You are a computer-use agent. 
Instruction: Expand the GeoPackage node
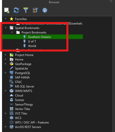click(6, 64)
